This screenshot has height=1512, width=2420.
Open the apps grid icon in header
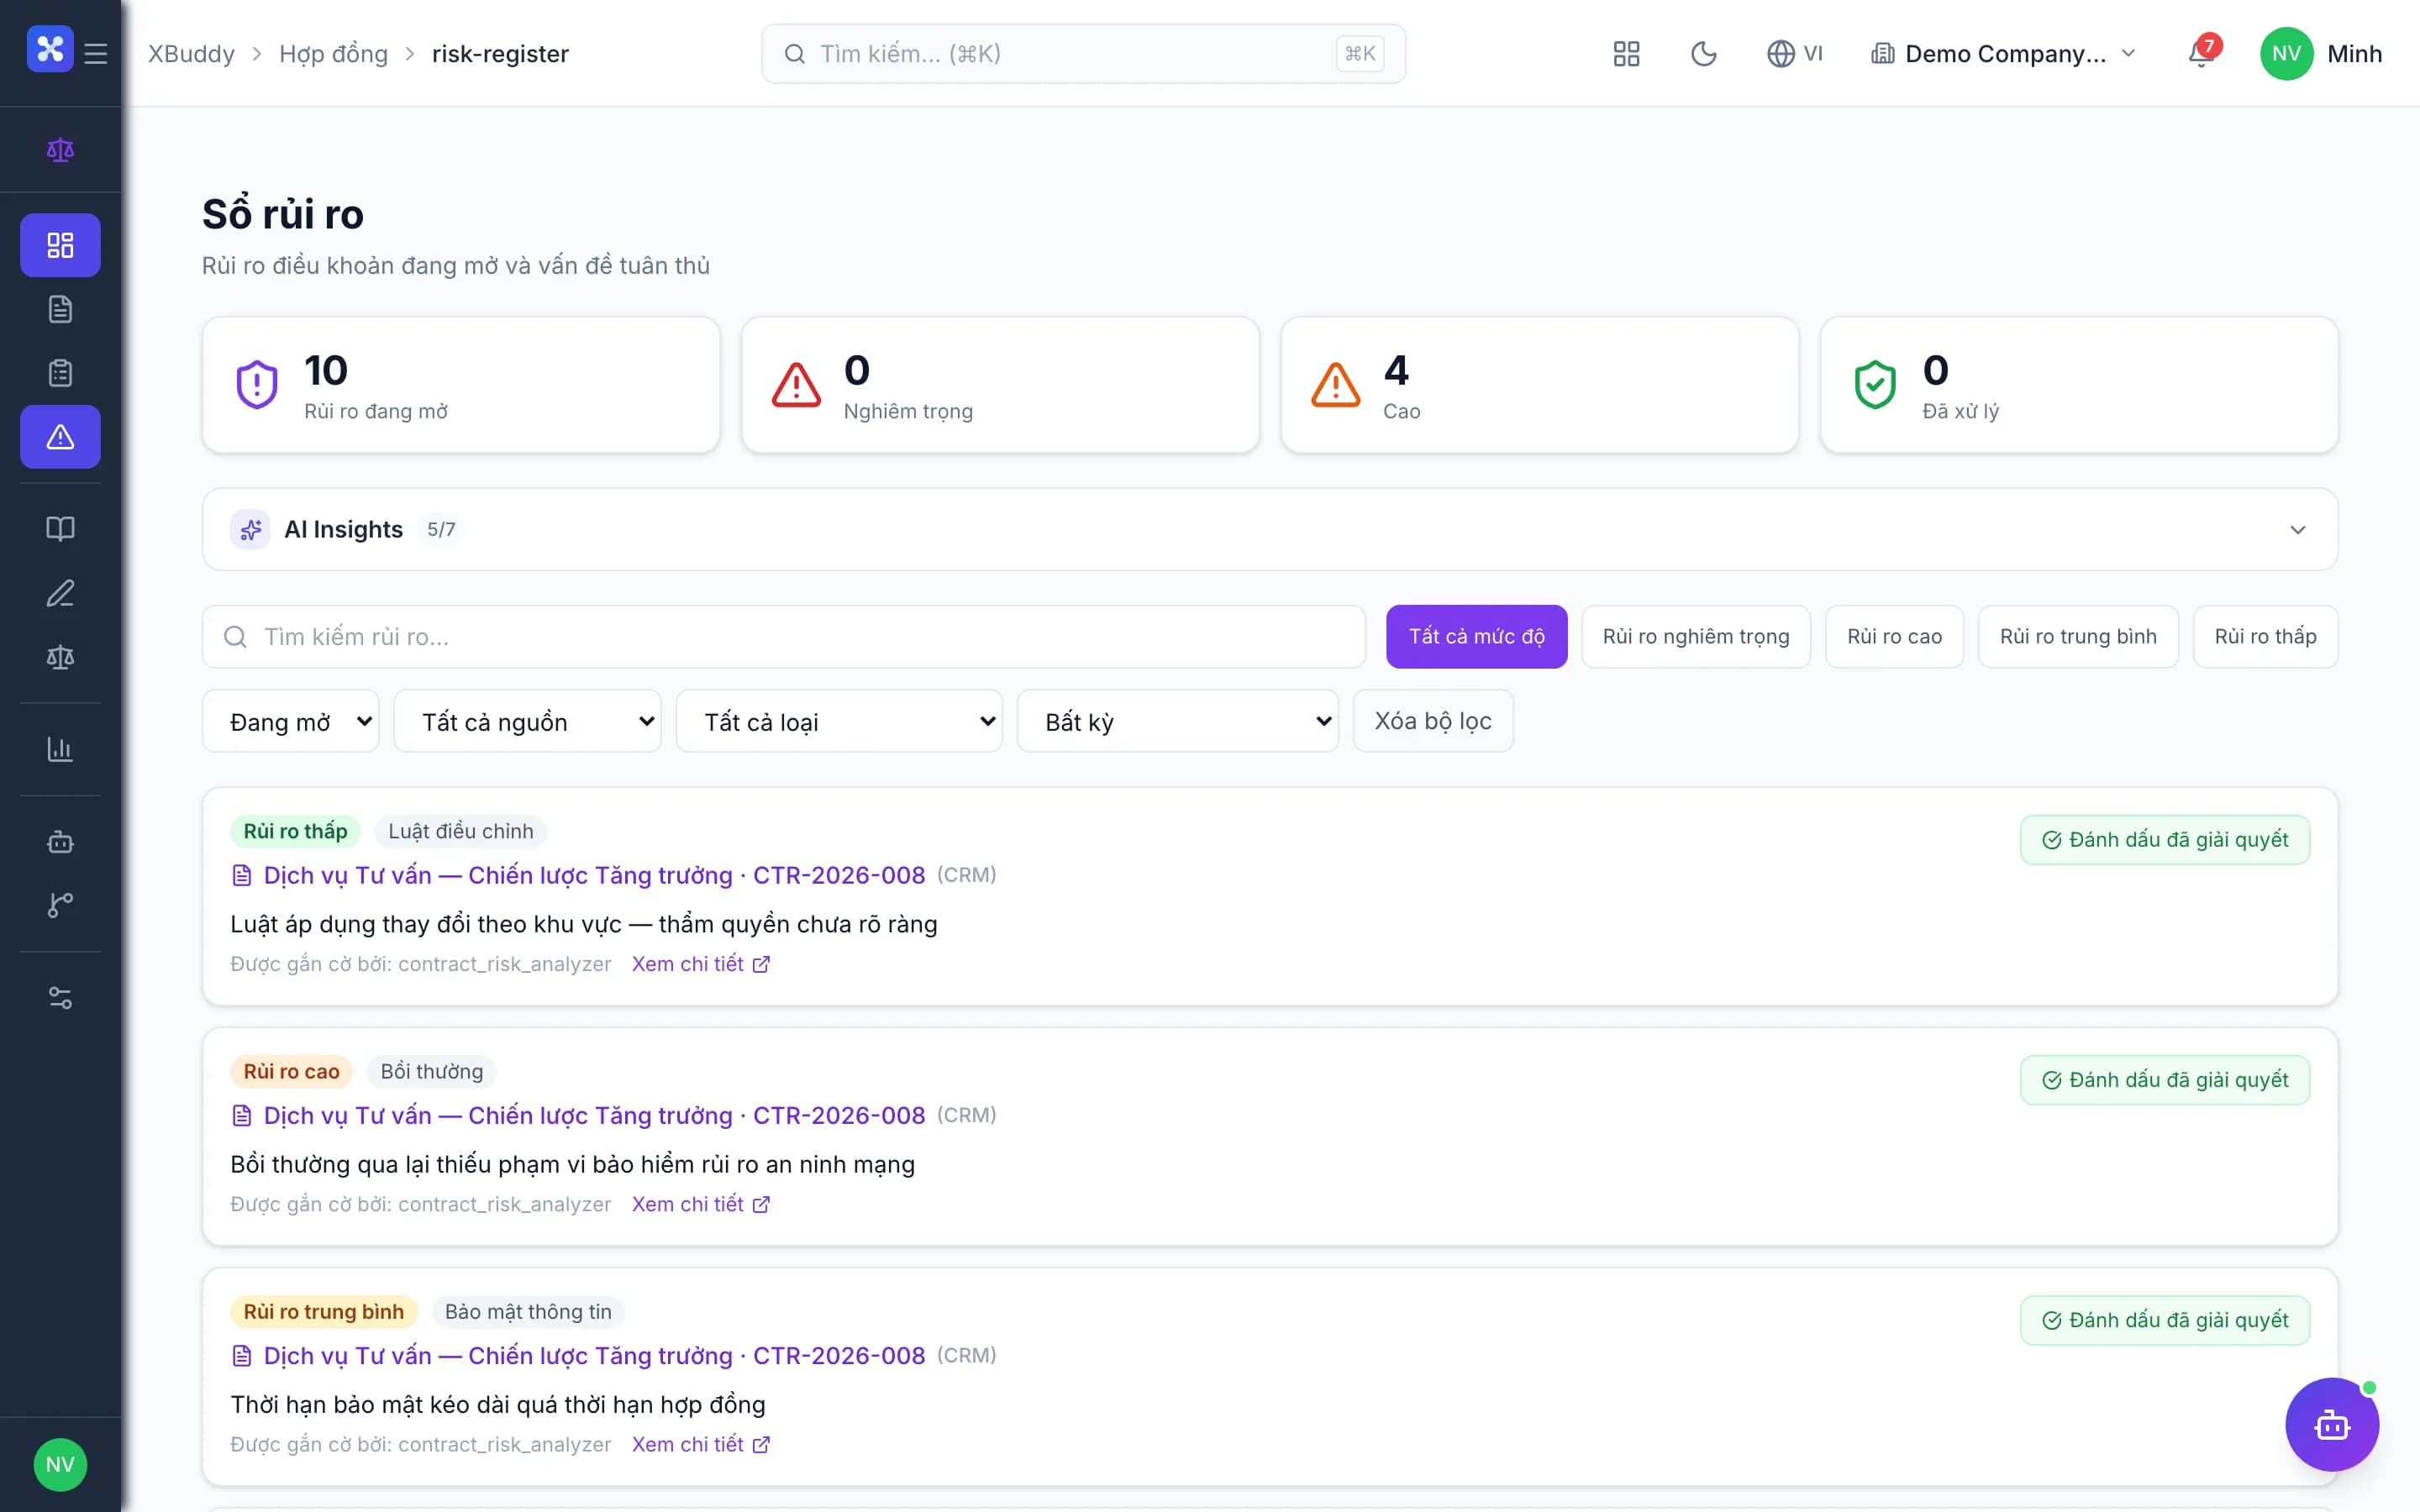[x=1627, y=54]
